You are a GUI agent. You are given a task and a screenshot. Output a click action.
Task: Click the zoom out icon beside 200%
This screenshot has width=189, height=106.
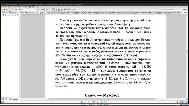[16, 9]
